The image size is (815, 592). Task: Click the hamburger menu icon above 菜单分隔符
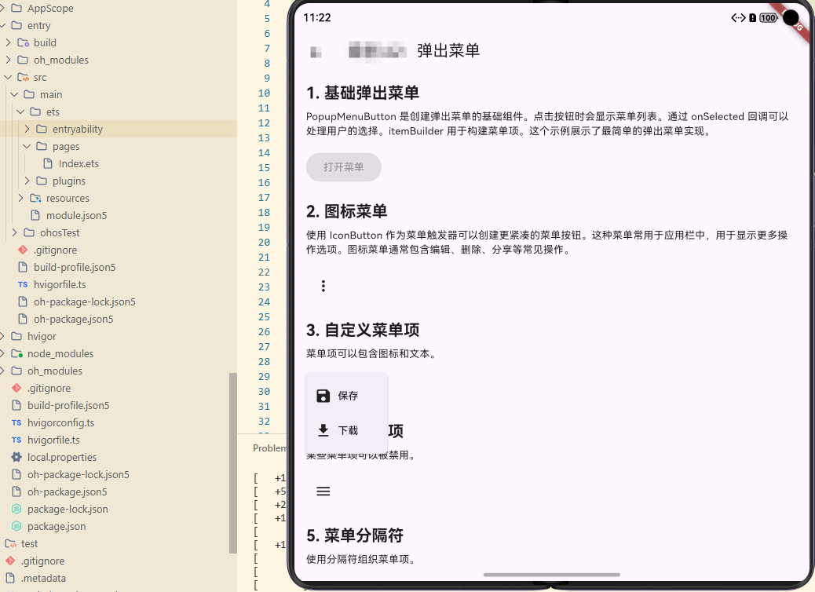[x=323, y=491]
